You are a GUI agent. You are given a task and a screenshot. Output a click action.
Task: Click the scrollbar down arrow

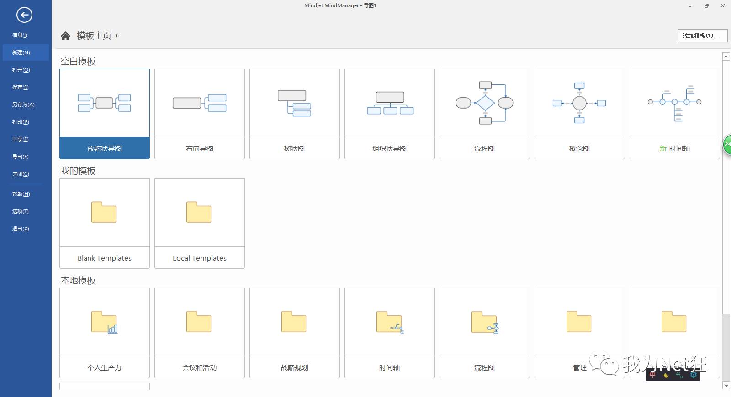pos(726,386)
